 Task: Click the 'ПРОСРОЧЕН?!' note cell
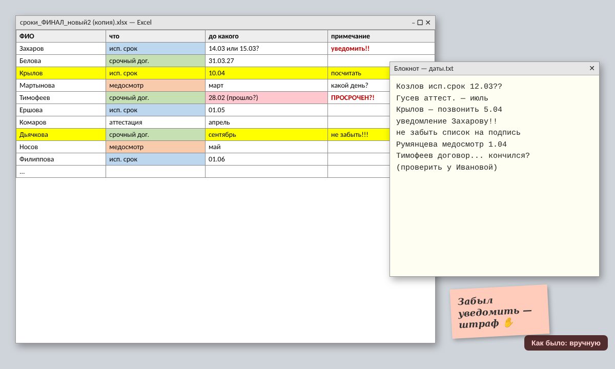(359, 98)
